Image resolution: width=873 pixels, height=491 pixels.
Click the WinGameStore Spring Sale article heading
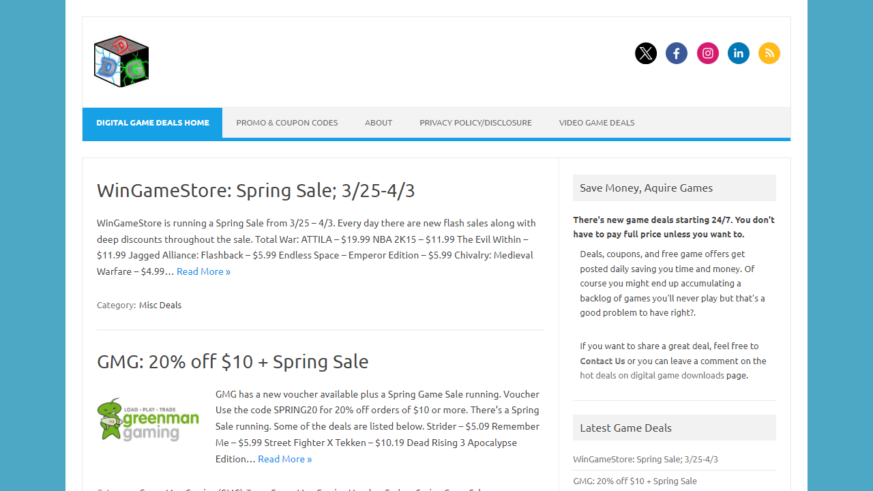point(256,190)
